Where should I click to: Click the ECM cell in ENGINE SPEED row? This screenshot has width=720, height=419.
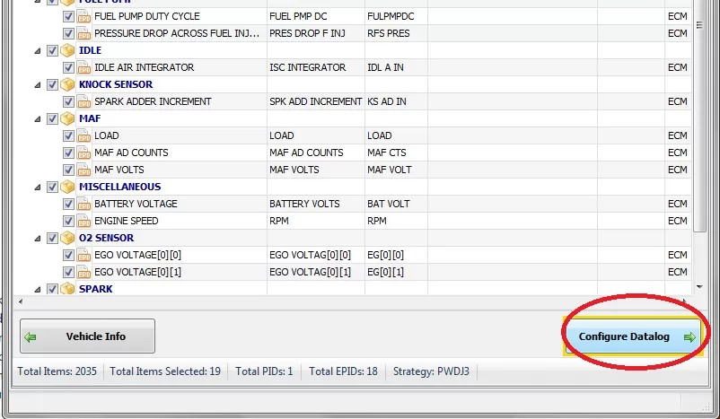[678, 221]
